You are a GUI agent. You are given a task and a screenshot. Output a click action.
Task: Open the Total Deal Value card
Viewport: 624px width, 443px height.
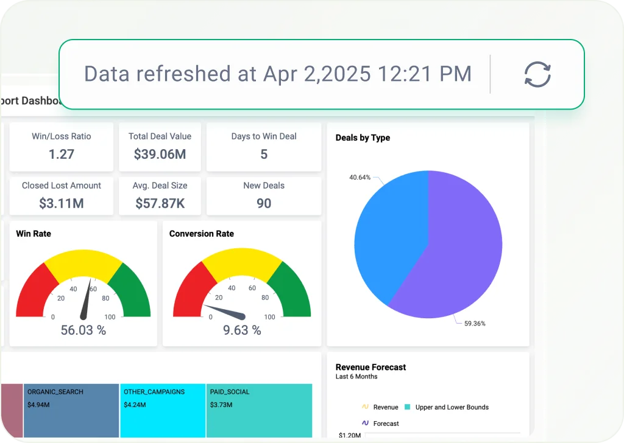pyautogui.click(x=160, y=147)
